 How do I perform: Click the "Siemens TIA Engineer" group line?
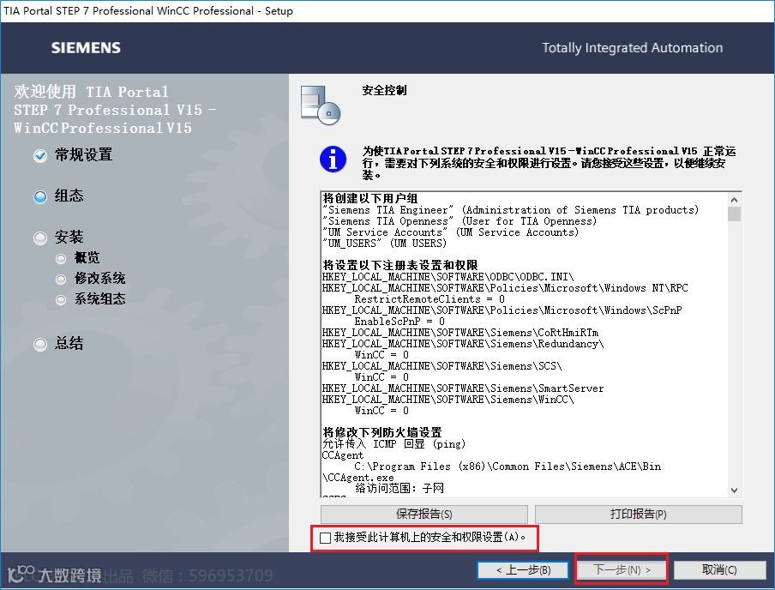point(510,210)
